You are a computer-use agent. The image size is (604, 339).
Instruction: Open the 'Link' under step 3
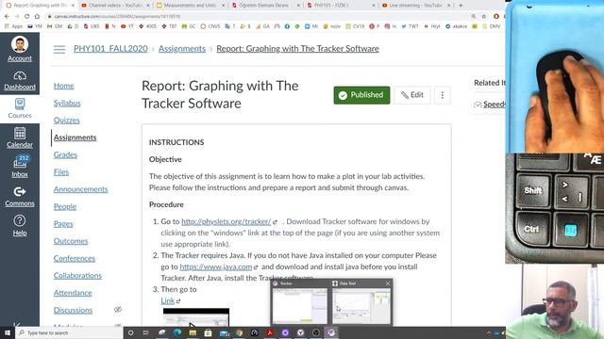pyautogui.click(x=168, y=301)
